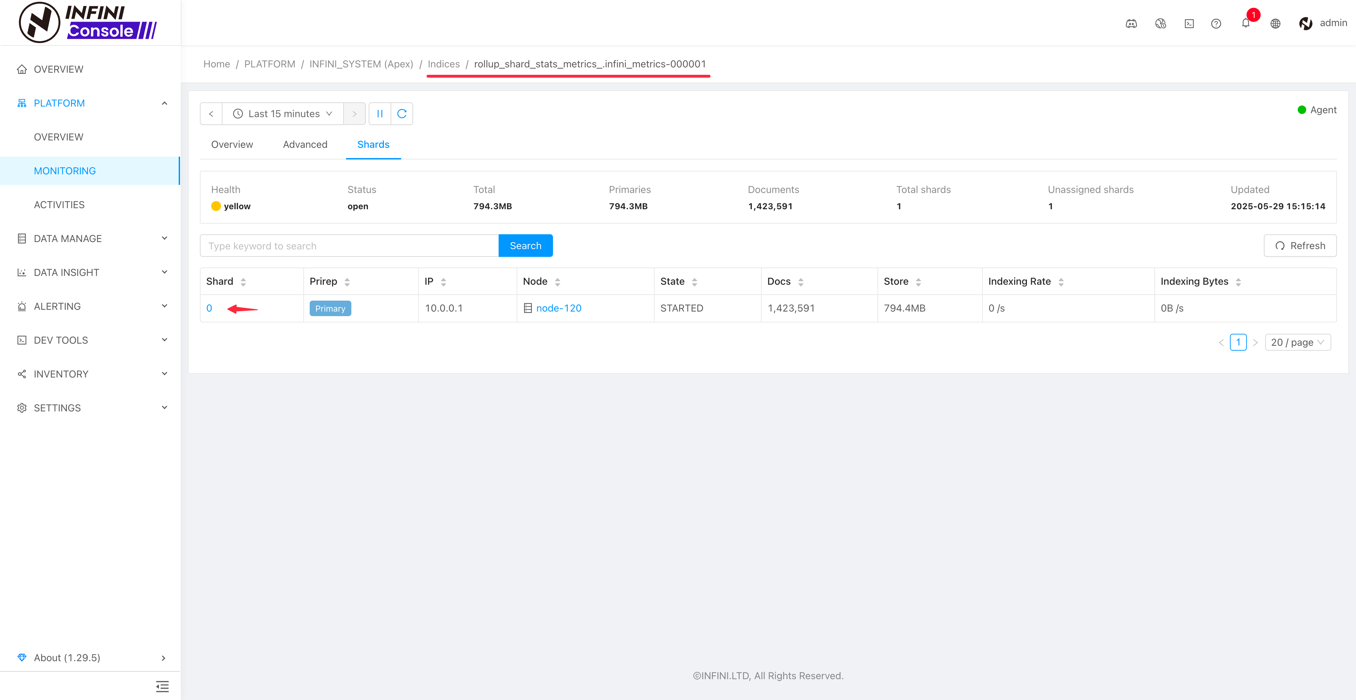
Task: Open the Discord community icon
Action: [1131, 23]
